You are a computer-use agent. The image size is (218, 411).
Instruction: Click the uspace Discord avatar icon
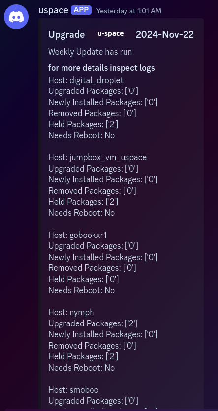[x=16, y=17]
